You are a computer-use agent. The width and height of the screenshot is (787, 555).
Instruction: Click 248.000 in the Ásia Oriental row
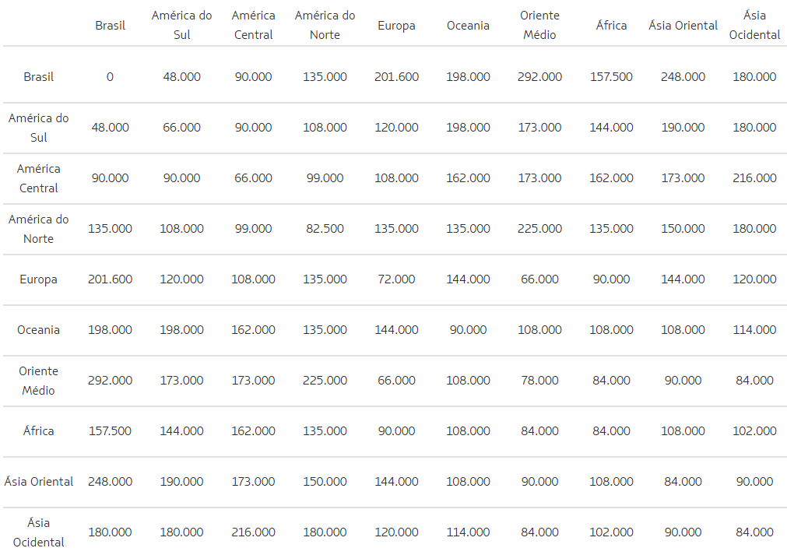110,481
